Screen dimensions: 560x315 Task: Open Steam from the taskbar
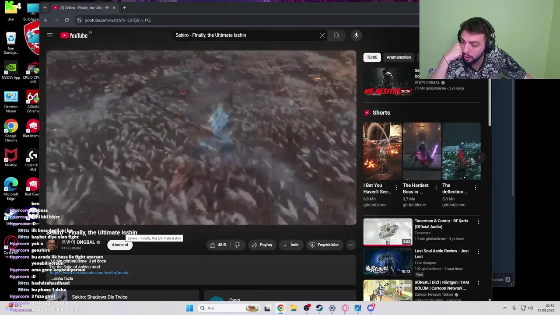point(319,308)
